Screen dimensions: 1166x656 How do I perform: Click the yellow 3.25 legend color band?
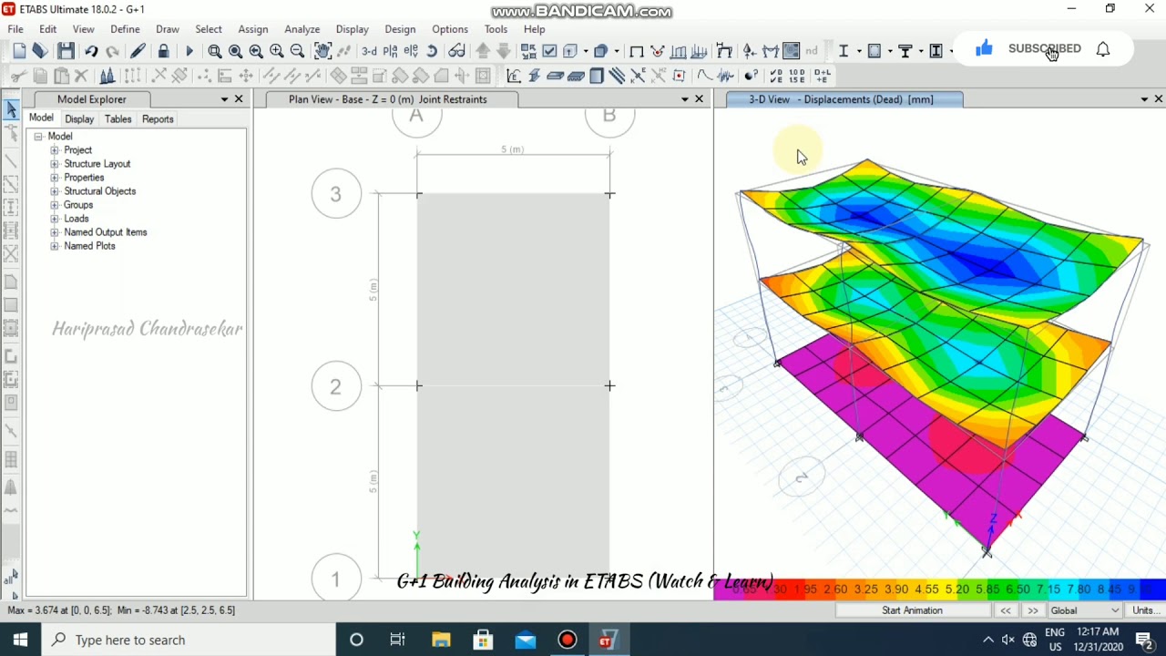[865, 589]
